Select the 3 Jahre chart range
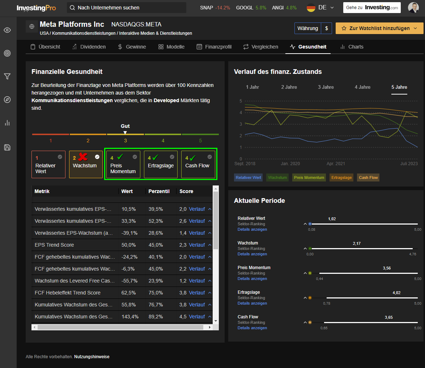The width and height of the screenshot is (425, 368). tap(326, 87)
